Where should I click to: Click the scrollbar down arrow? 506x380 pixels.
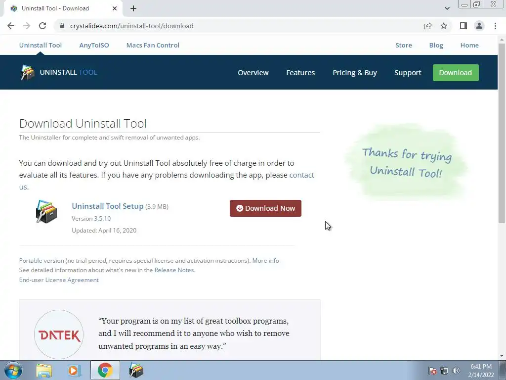coord(502,356)
